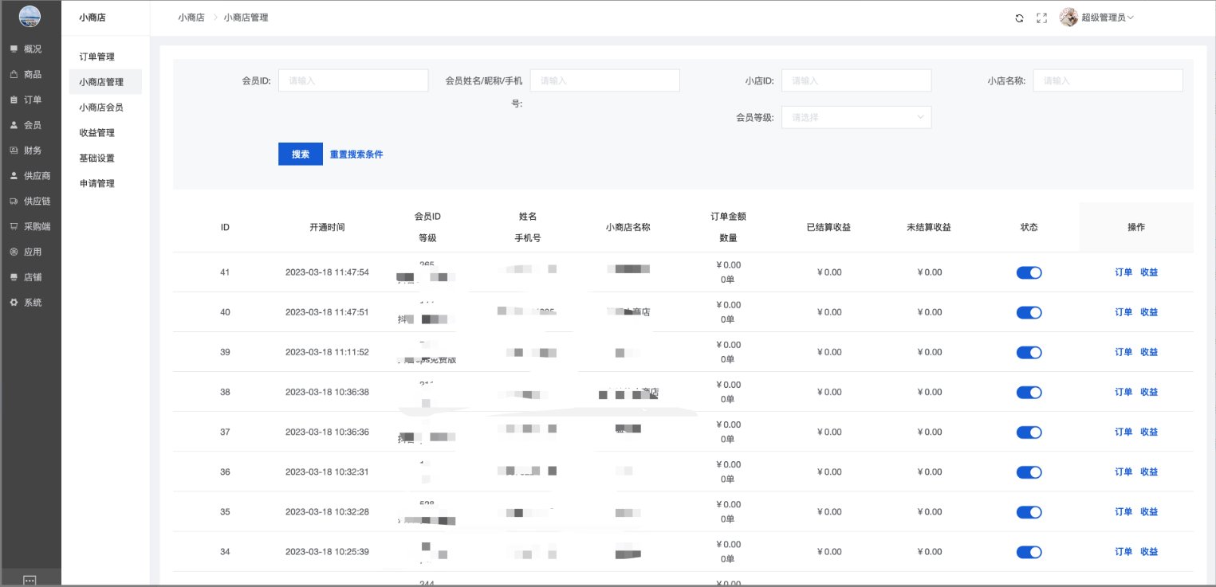The height and width of the screenshot is (587, 1216).
Task: Toggle fullscreen mode icon
Action: [1041, 18]
